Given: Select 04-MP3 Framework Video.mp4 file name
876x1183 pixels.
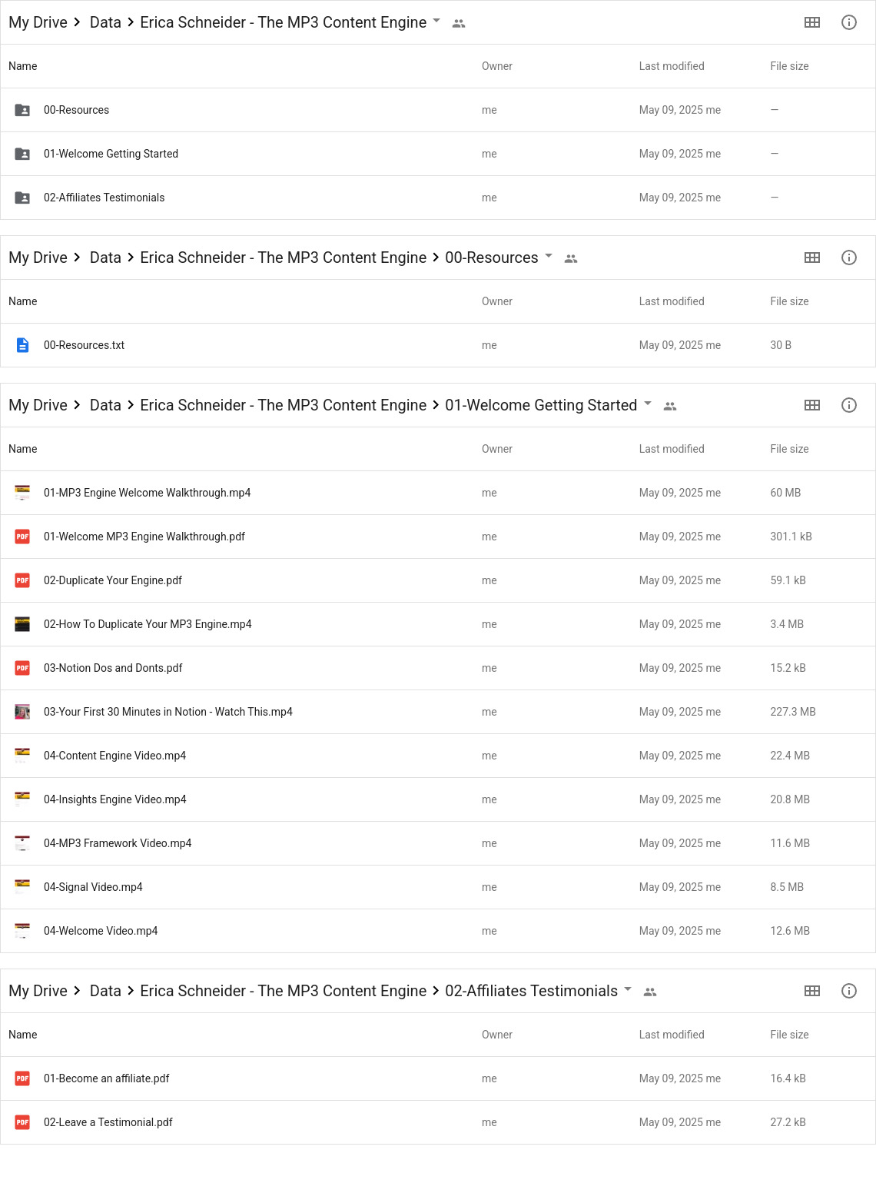Looking at the screenshot, I should tap(118, 843).
